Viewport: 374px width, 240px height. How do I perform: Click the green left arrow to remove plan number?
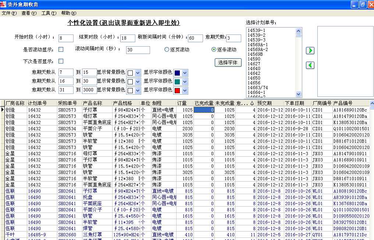[310, 65]
